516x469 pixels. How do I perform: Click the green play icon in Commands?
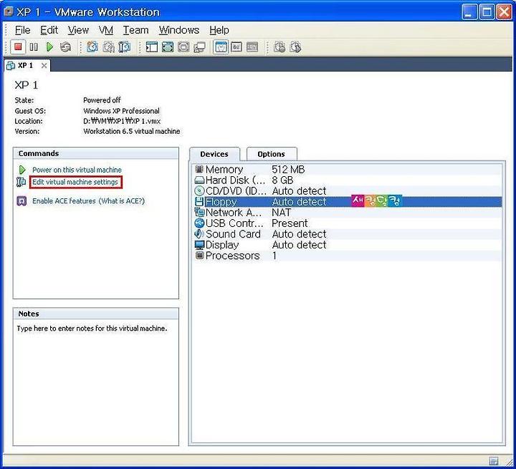(x=22, y=170)
